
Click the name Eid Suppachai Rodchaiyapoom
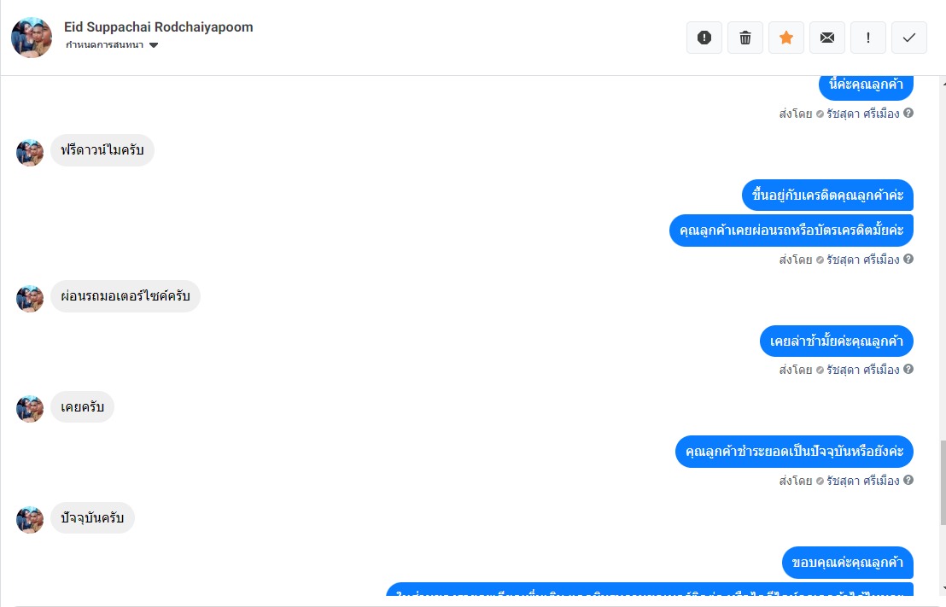pyautogui.click(x=159, y=27)
